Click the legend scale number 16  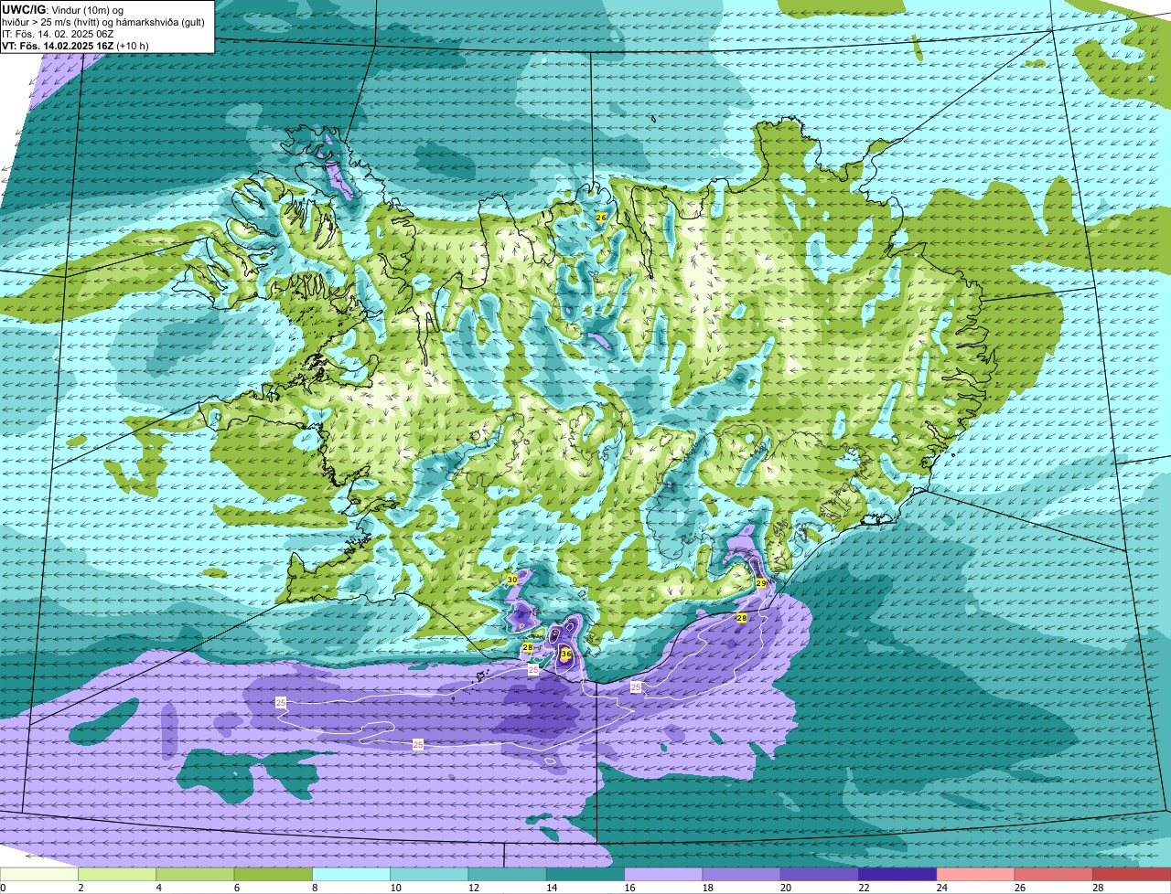(x=628, y=888)
